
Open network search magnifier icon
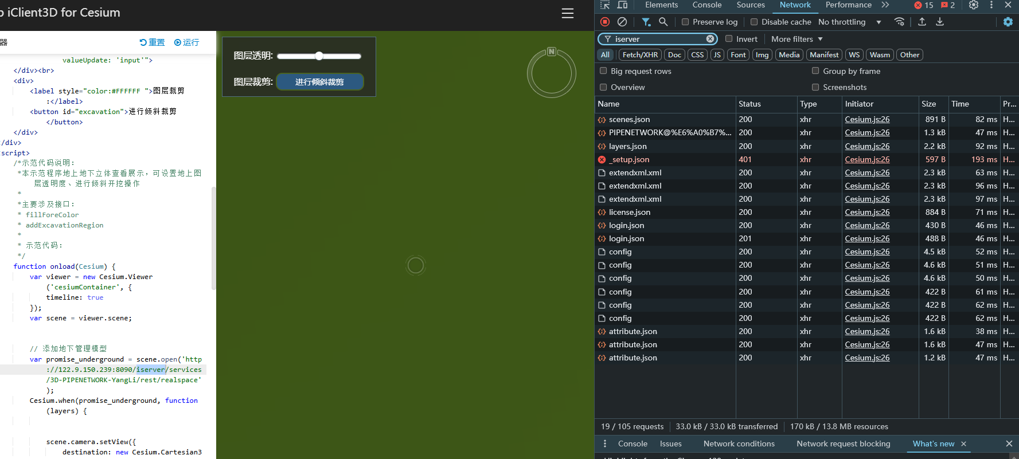coord(663,22)
